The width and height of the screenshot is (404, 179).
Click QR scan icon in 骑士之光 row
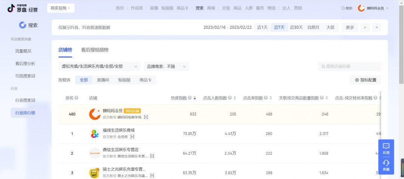[152, 176]
